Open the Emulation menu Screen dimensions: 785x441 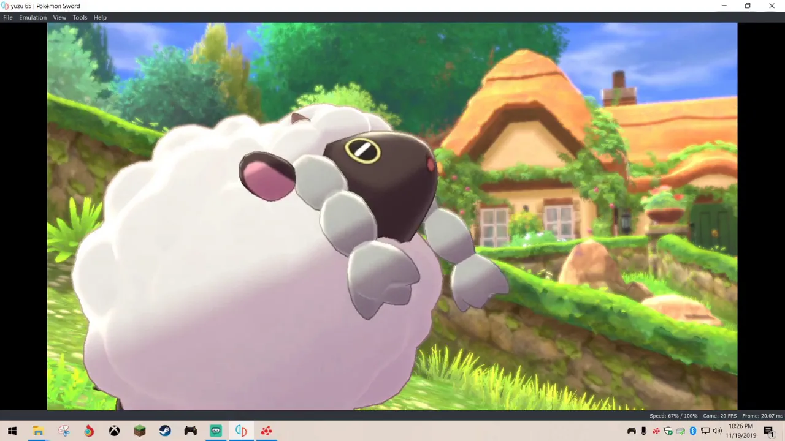pos(33,17)
